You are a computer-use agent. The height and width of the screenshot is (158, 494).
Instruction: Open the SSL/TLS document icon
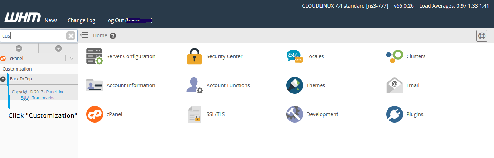coord(195,114)
